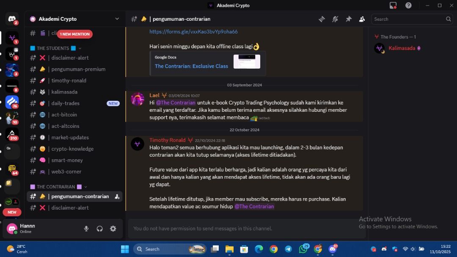
Task: Jump to the 1 NEW MENTION
Action: point(74,34)
